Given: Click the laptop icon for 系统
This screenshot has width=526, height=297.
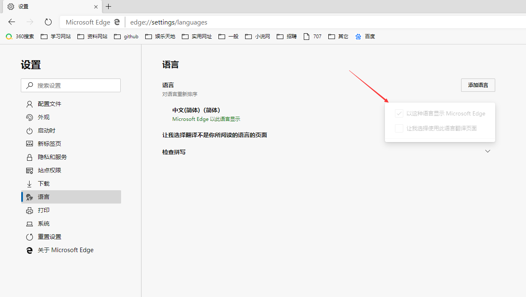Looking at the screenshot, I should 29,223.
